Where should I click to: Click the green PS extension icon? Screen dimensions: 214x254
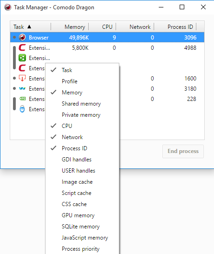click(x=22, y=99)
